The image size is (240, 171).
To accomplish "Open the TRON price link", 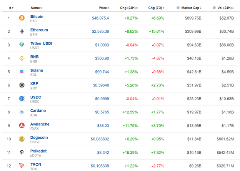I will (x=100, y=166).
